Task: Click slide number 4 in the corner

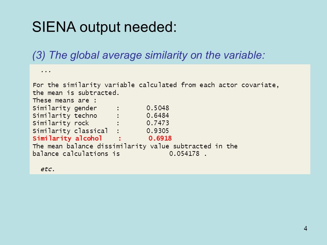Action: (x=306, y=229)
